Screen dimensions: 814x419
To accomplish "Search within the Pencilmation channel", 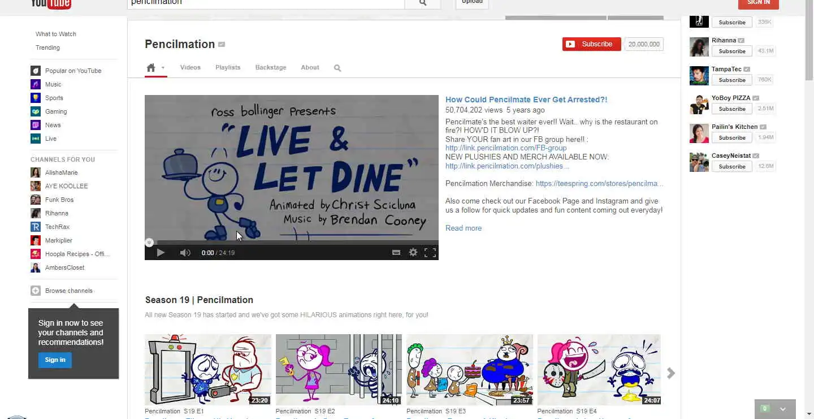I will pyautogui.click(x=337, y=68).
